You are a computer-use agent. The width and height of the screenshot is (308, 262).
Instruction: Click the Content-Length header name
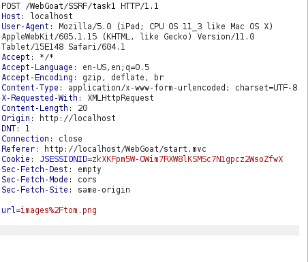click(35, 108)
